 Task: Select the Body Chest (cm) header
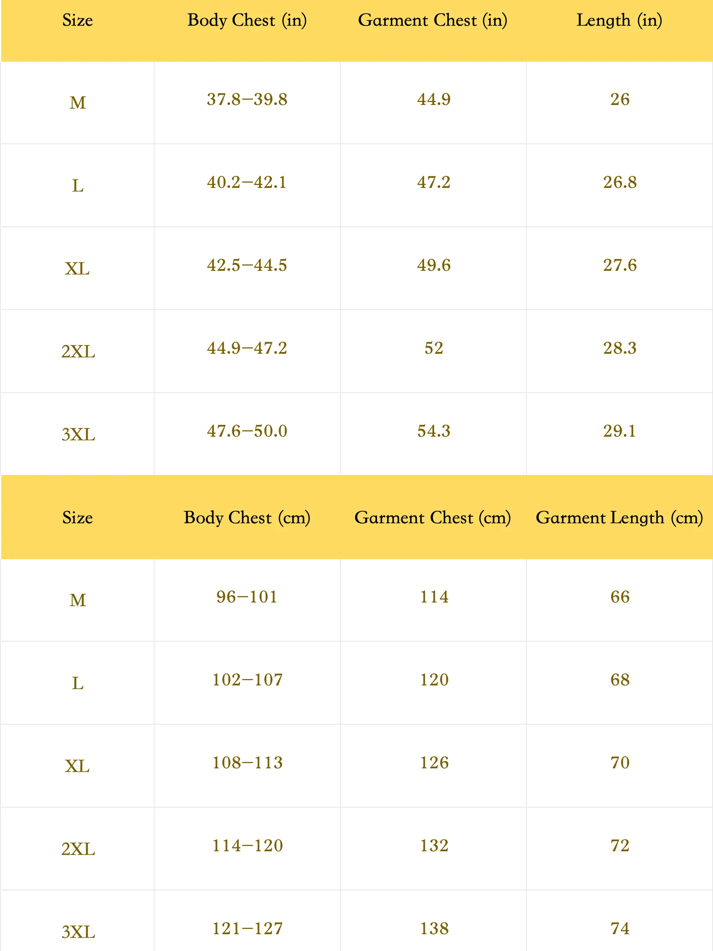pos(247,517)
